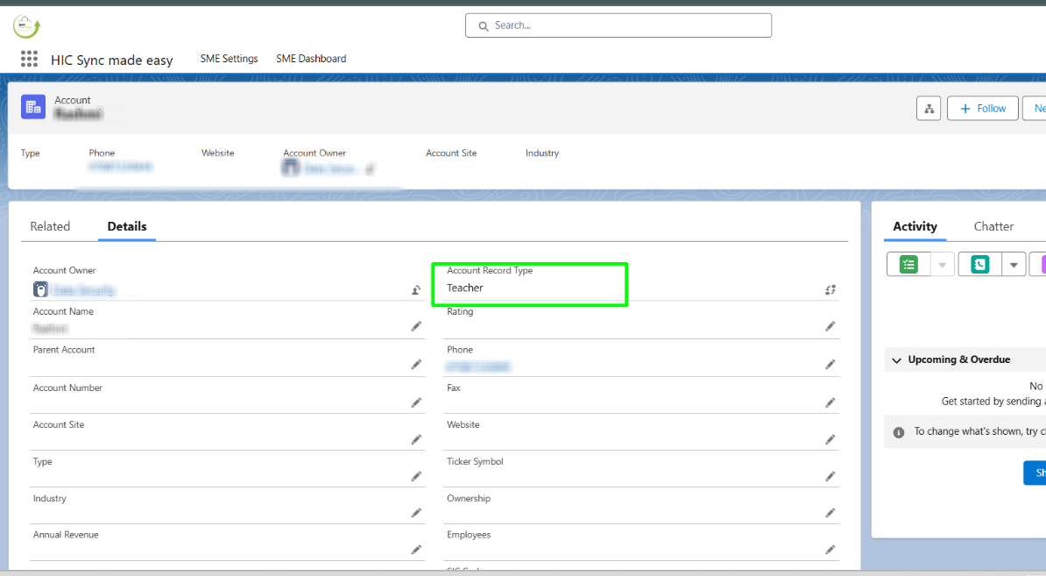Switch to the Related tab

pyautogui.click(x=50, y=226)
